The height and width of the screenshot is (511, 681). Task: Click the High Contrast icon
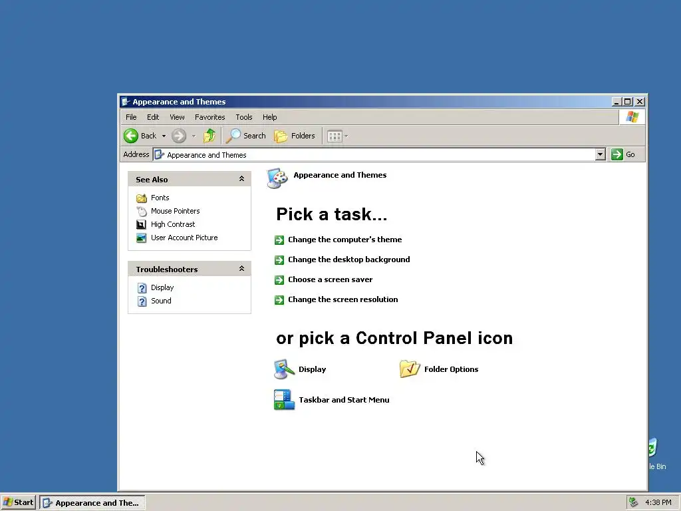[141, 225]
